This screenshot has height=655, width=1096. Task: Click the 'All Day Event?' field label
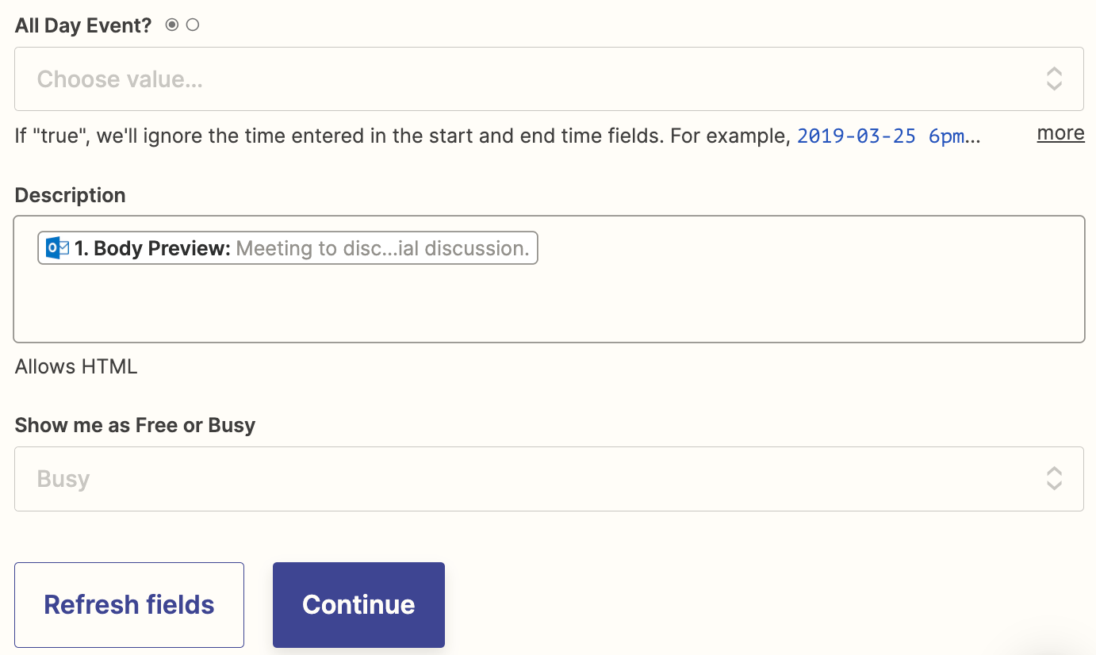coord(83,25)
